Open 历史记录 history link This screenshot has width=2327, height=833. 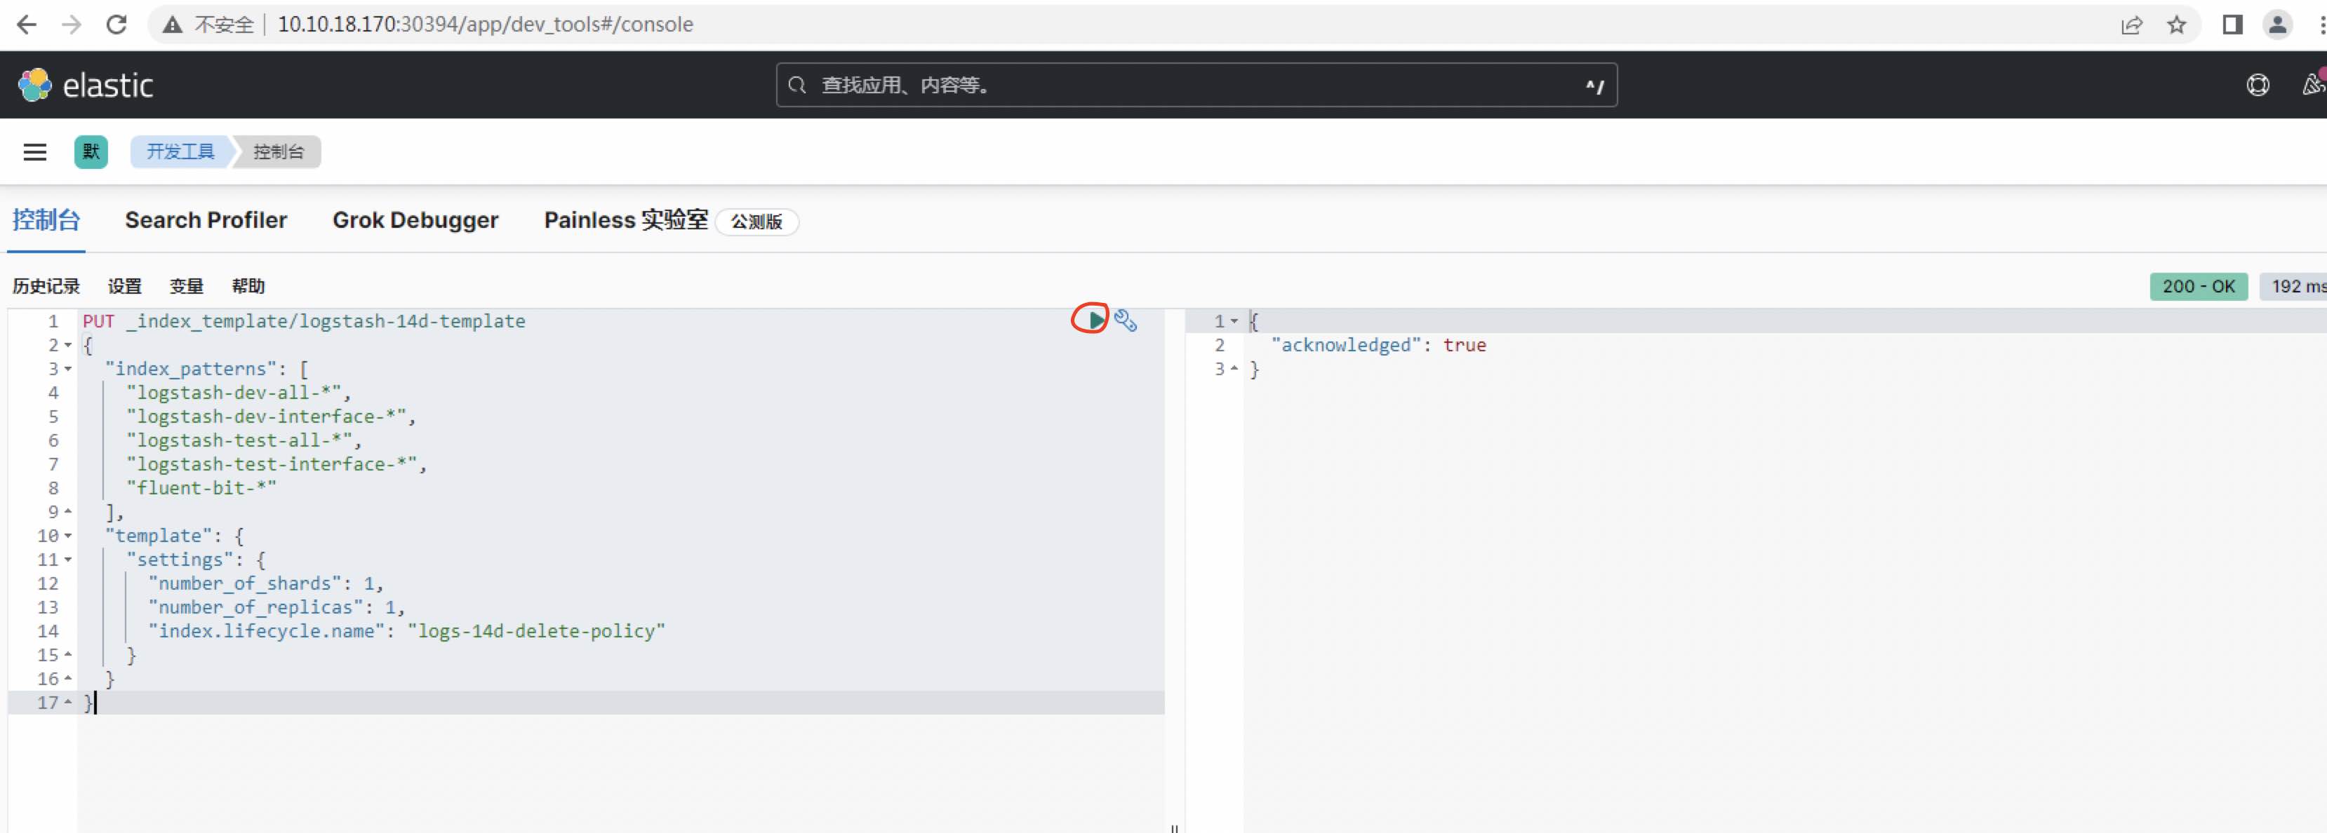click(x=46, y=286)
